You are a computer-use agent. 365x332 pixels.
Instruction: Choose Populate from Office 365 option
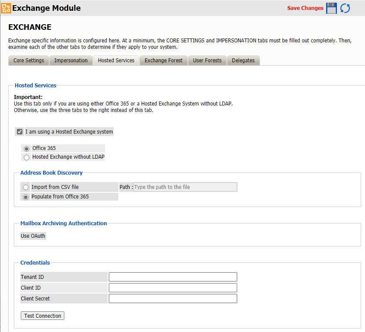26,197
